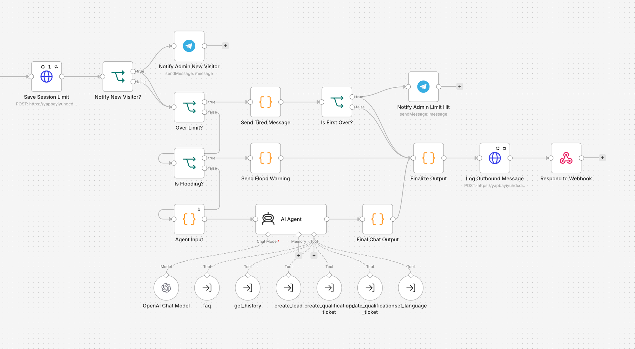The width and height of the screenshot is (635, 349).
Task: Select the Is First Over? IF node
Action: (x=337, y=102)
